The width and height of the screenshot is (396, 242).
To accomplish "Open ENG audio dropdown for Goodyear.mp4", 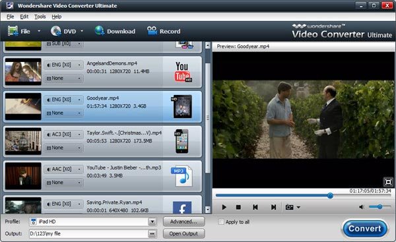I will tap(63, 100).
